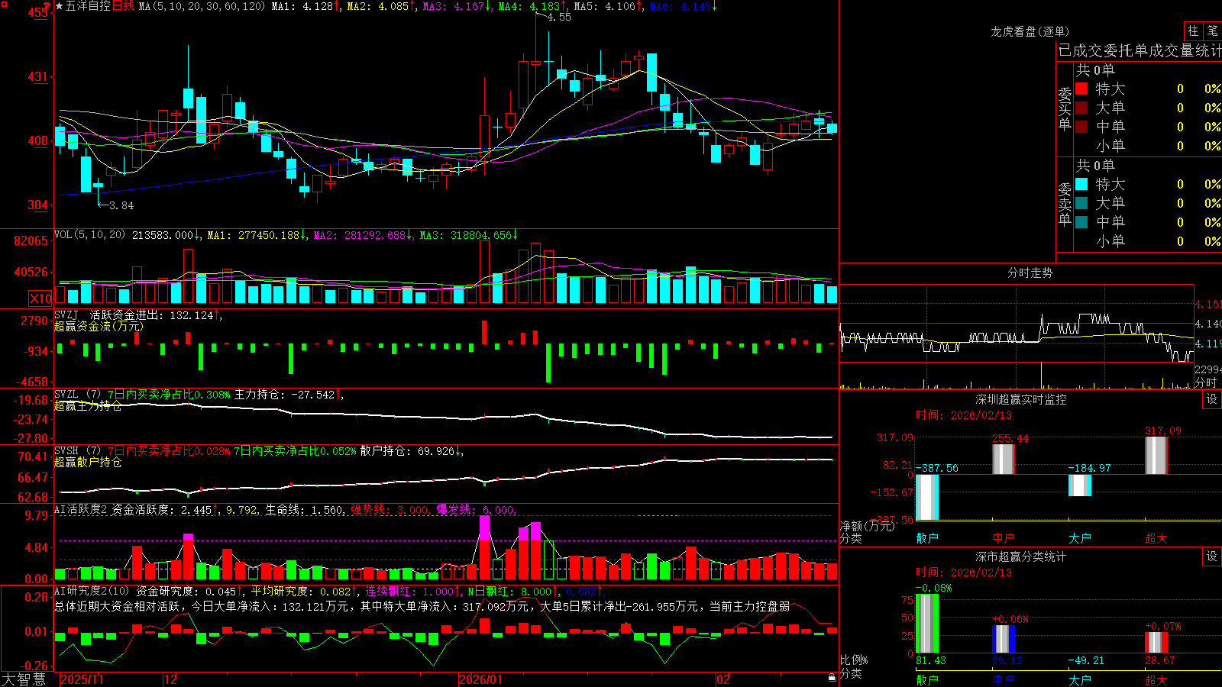This screenshot has width=1222, height=687.
Task: Open 设 settings for 深圳超赢实时监控
Action: point(1212,399)
